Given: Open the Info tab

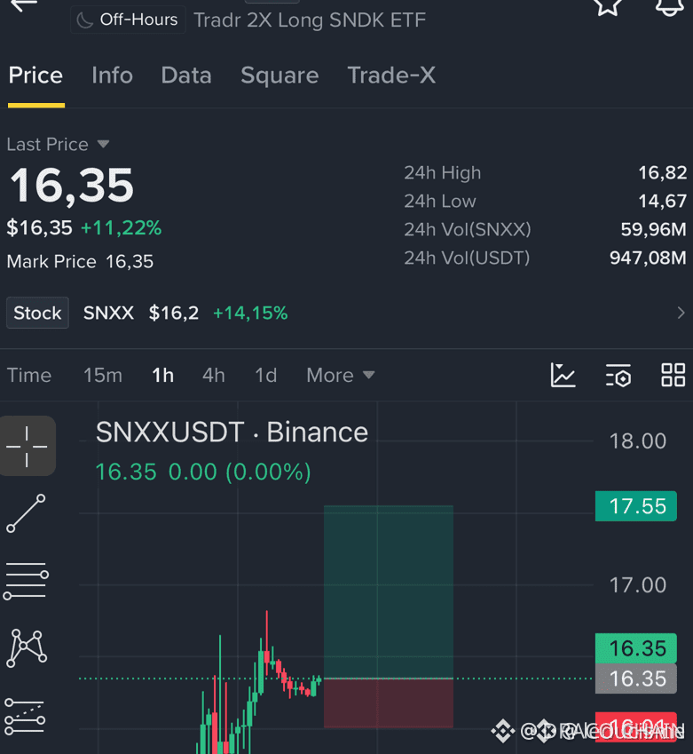Looking at the screenshot, I should point(112,75).
